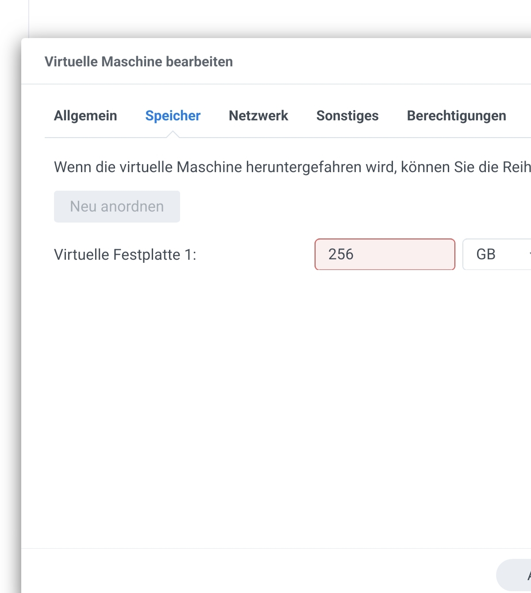
Task: Click the dialog title Virtuelle Maschine bearbeiten
Action: (x=139, y=62)
